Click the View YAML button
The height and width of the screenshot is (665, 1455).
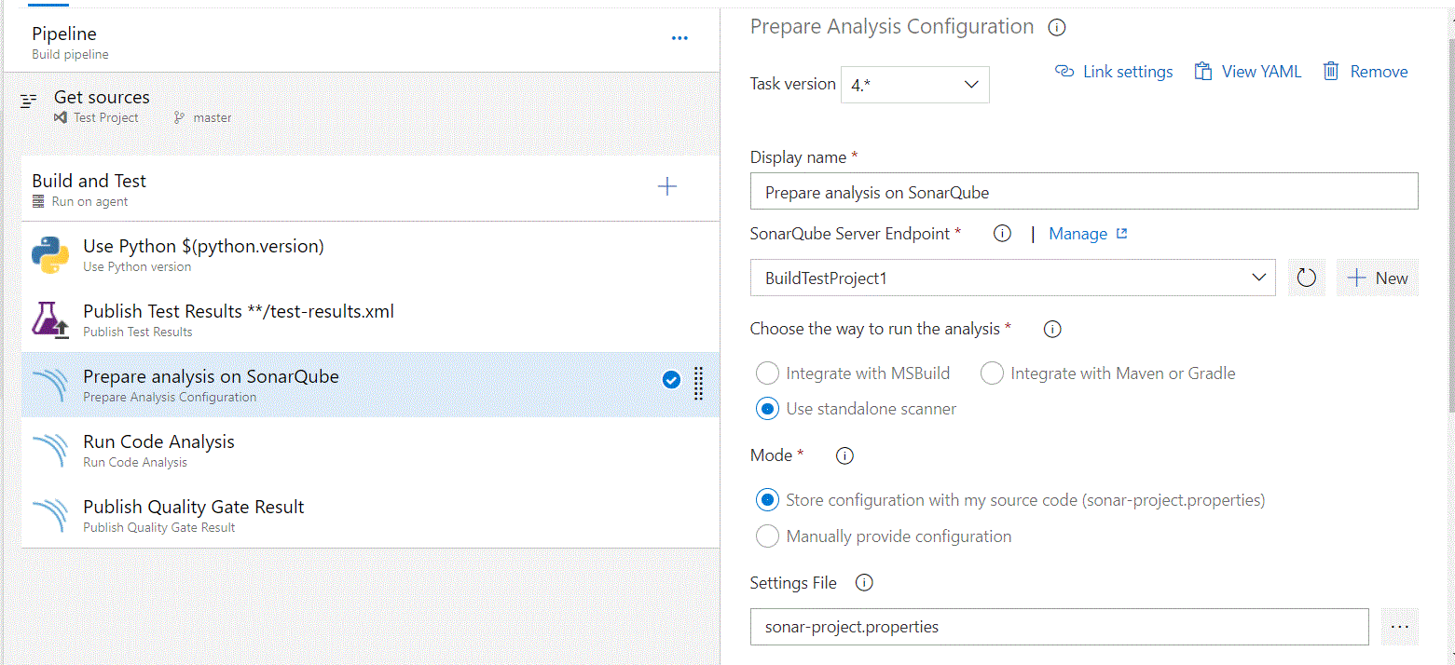coord(1248,72)
